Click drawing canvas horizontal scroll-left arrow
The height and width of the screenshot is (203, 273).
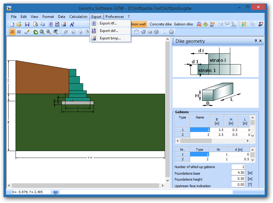click(x=9, y=186)
